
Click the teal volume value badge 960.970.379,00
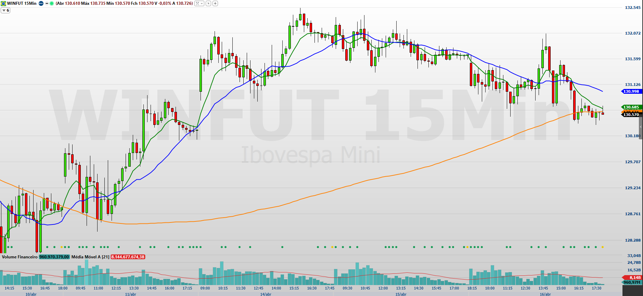point(54,257)
